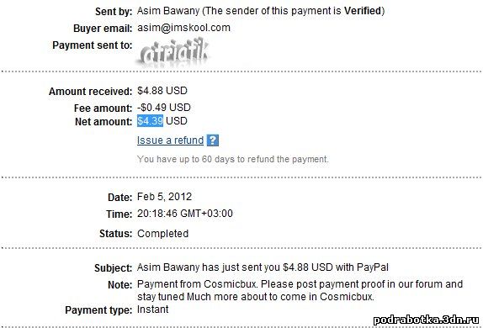The height and width of the screenshot is (328, 483).
Task: Click the Amount received label
Action: tap(90, 92)
